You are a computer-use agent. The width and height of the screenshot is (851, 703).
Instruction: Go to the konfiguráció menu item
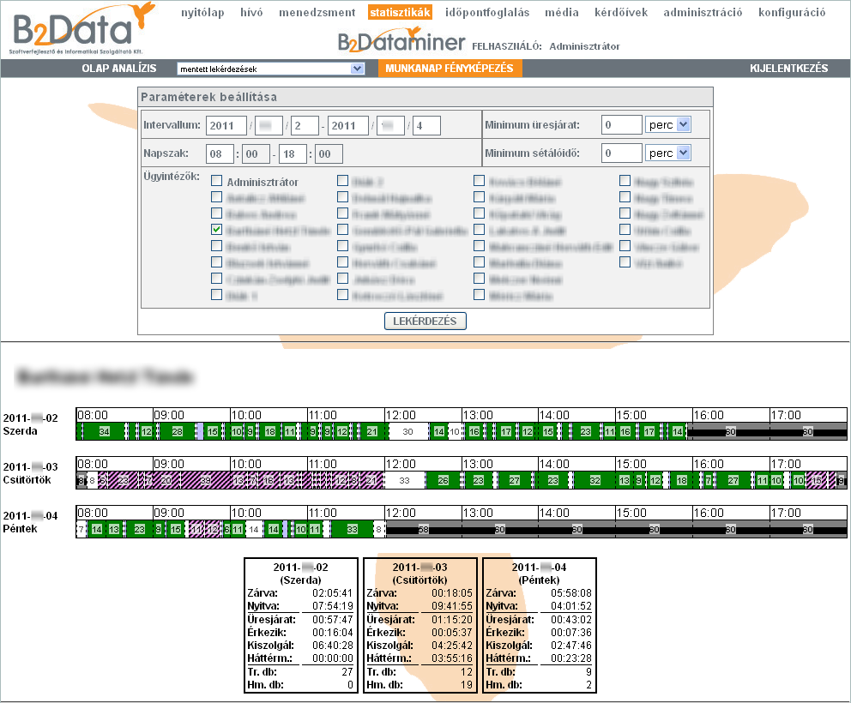[x=792, y=13]
